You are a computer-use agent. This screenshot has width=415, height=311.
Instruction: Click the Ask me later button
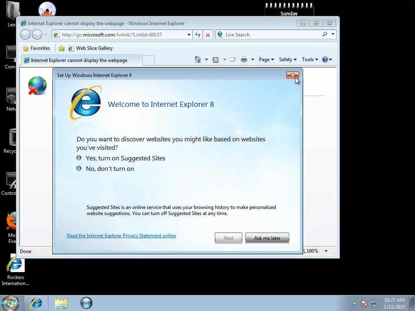(267, 238)
